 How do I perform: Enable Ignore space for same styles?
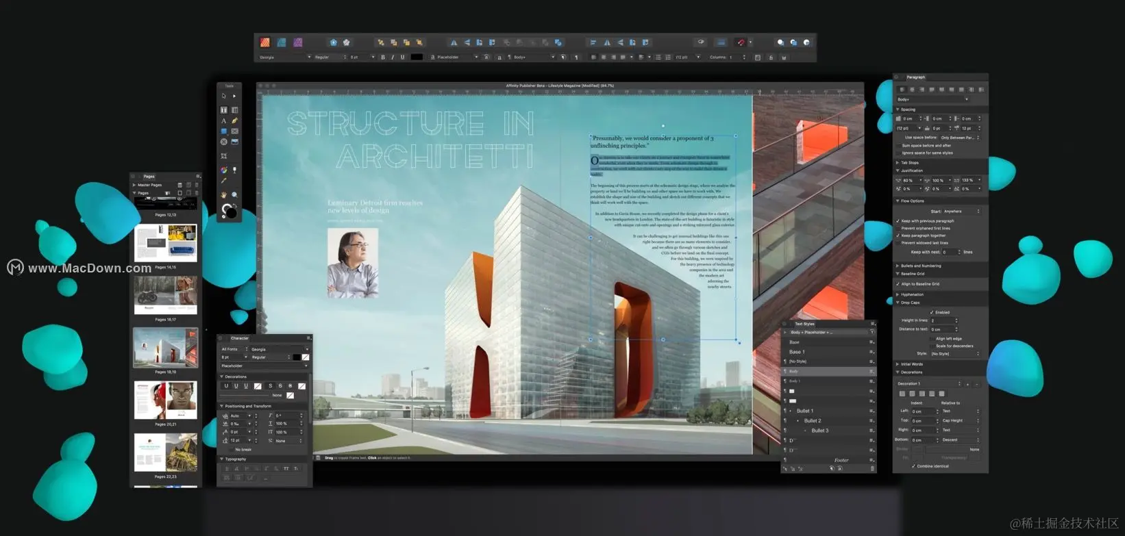[x=898, y=153]
